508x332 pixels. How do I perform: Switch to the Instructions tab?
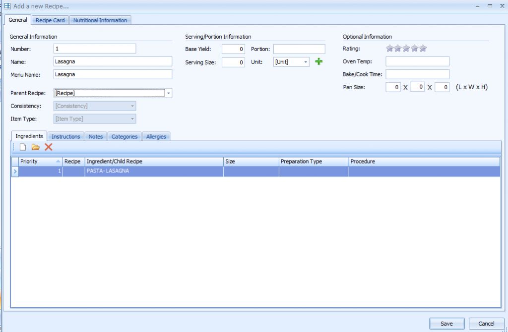click(65, 136)
